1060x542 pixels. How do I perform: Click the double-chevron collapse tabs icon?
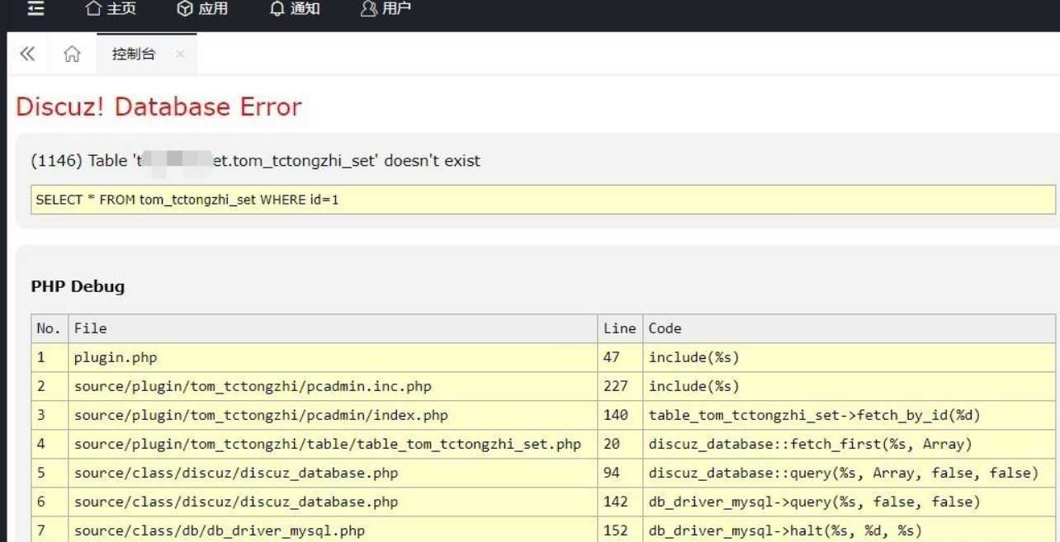[x=27, y=54]
